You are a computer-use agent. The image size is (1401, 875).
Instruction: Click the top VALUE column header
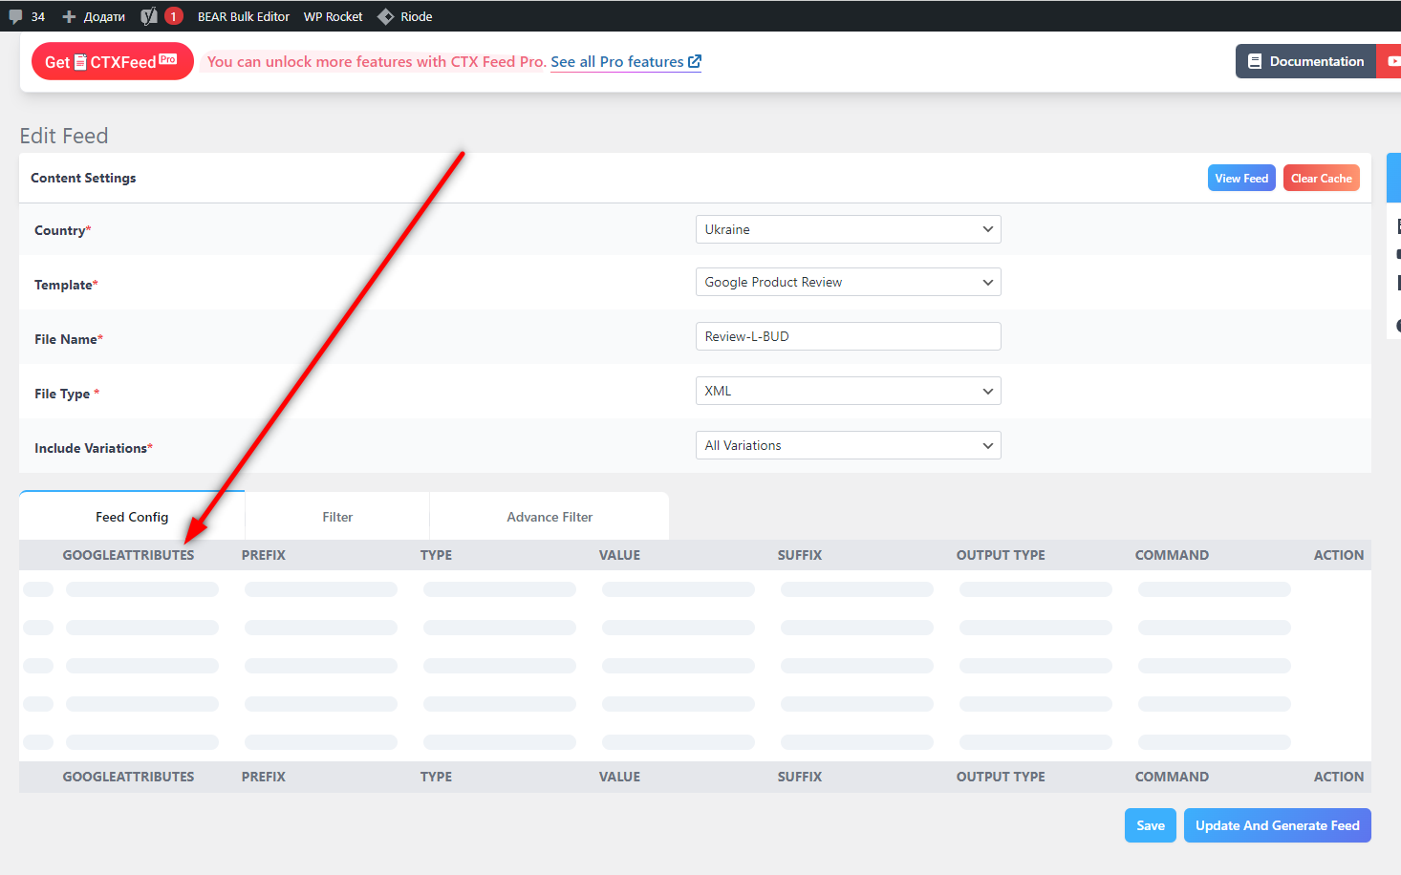pyautogui.click(x=620, y=555)
